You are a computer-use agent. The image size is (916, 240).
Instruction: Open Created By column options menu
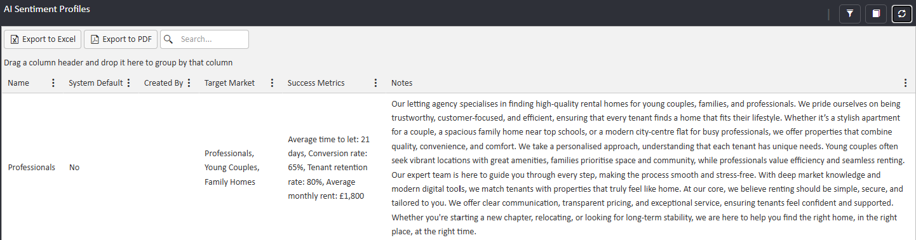tap(189, 83)
